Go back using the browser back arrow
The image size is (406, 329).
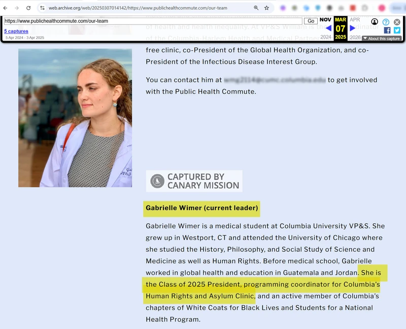tap(5, 8)
